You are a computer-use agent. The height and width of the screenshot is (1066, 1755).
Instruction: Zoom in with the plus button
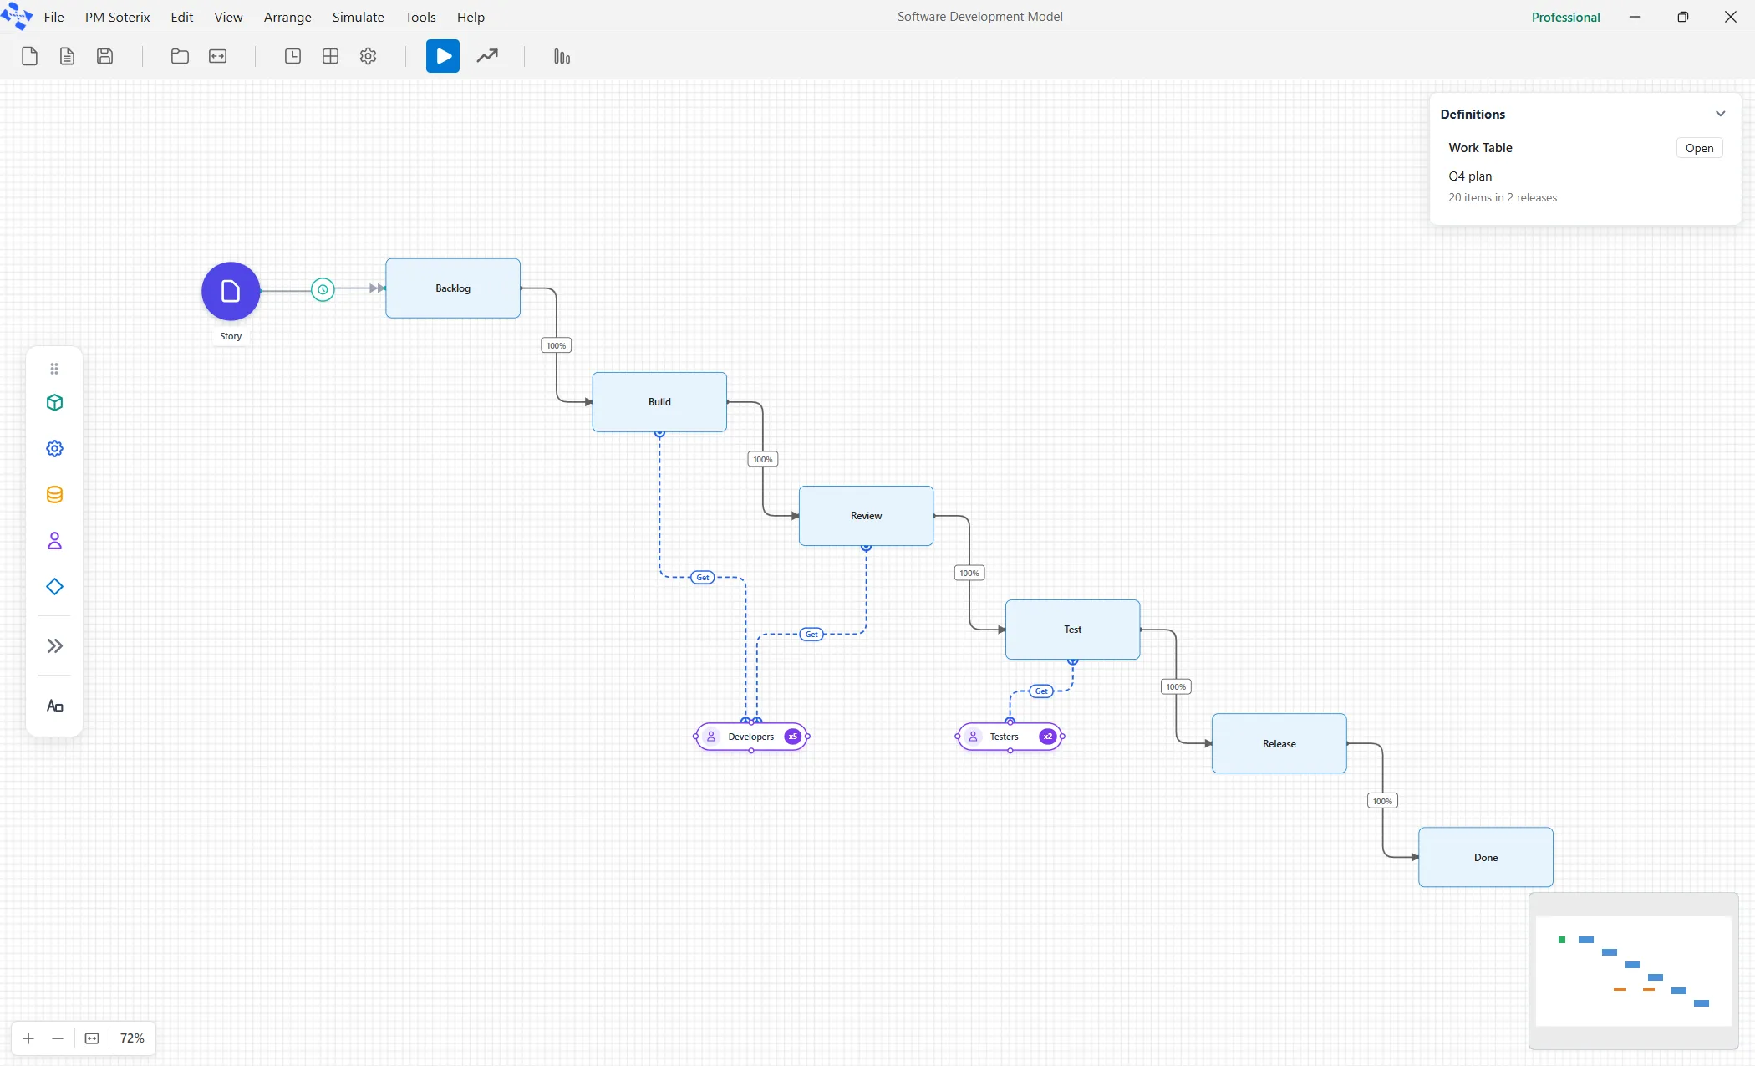tap(28, 1038)
